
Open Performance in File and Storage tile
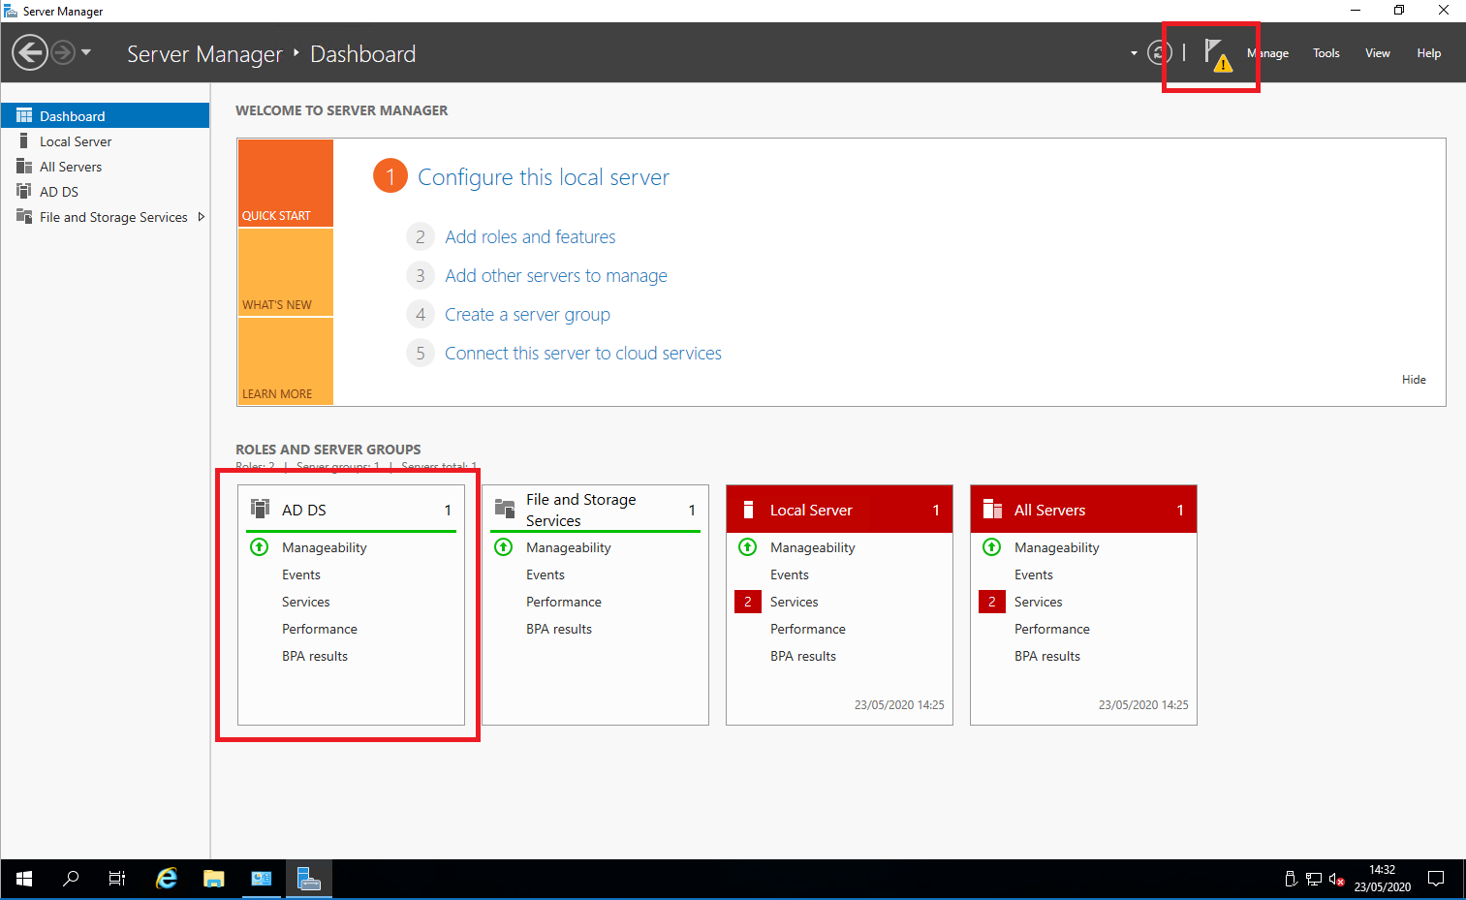pyautogui.click(x=564, y=602)
